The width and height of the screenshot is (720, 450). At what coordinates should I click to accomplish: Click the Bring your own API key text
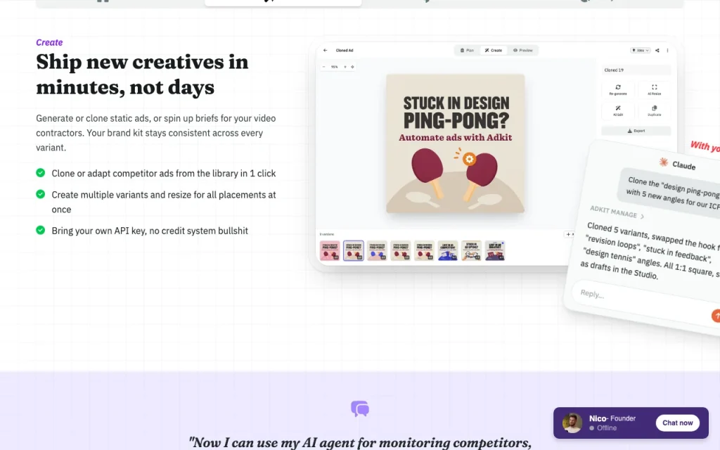pyautogui.click(x=150, y=231)
